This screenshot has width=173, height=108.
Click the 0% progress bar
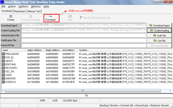(86, 95)
